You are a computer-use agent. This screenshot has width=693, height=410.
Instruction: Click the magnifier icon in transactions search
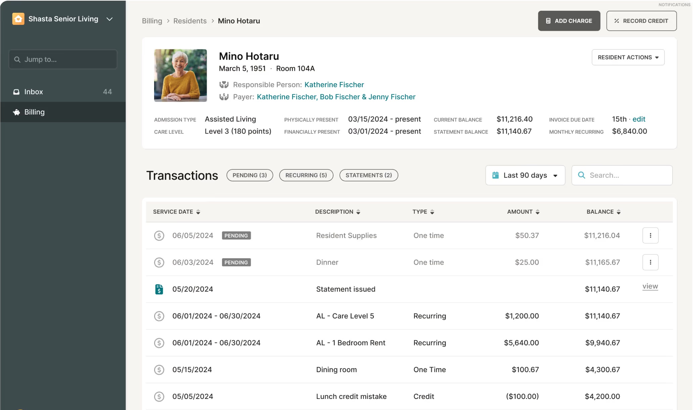pos(582,175)
